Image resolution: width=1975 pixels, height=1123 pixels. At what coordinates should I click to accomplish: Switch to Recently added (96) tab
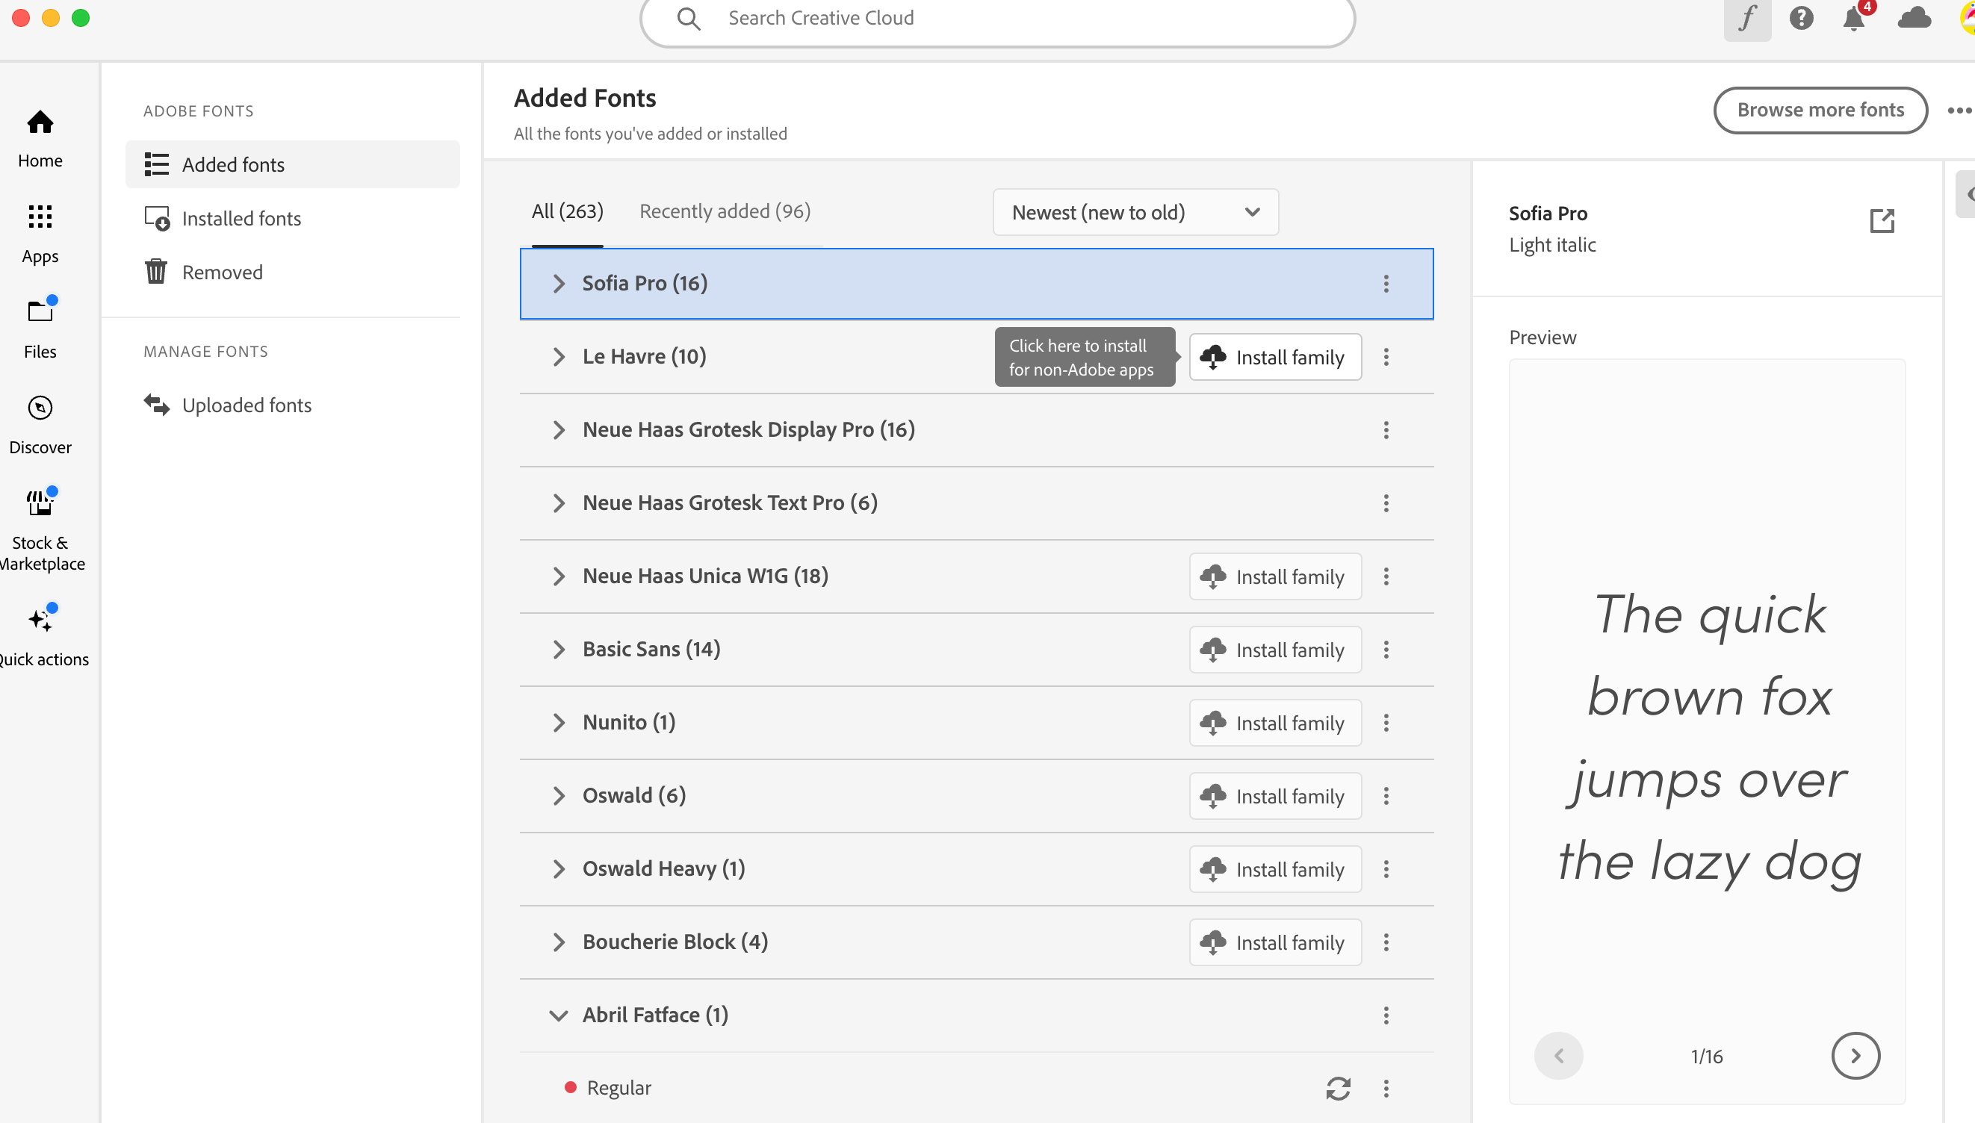tap(725, 211)
